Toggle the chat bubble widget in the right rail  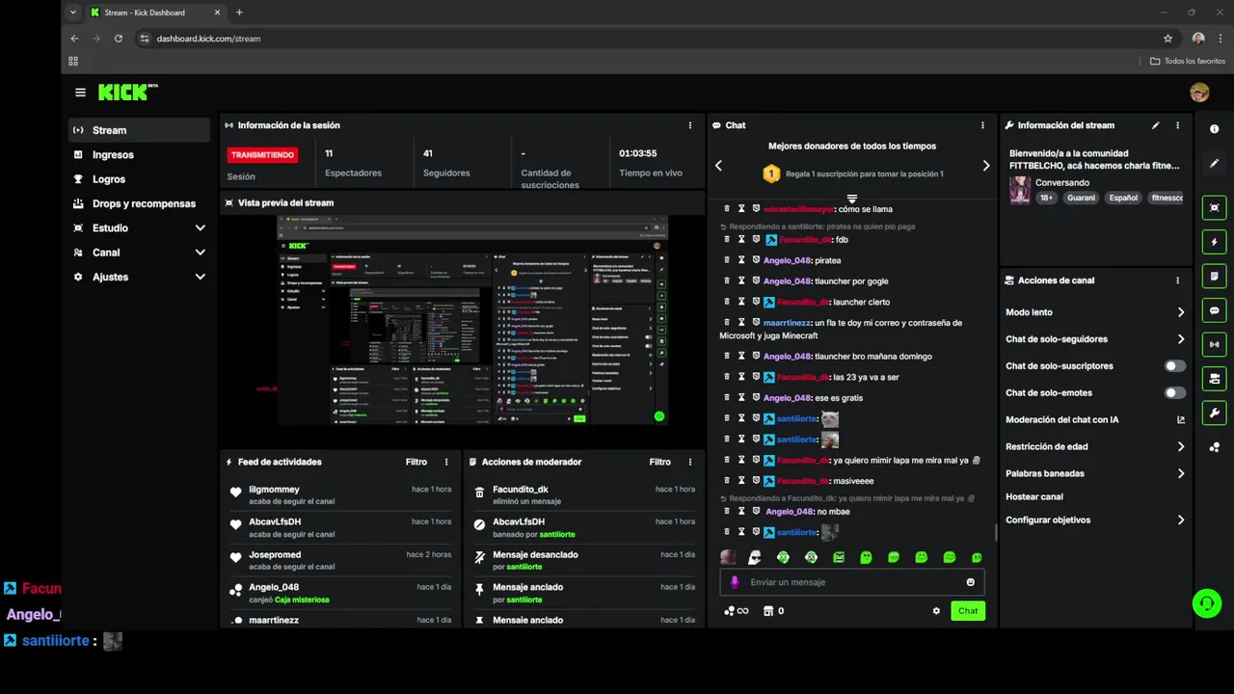click(1214, 310)
